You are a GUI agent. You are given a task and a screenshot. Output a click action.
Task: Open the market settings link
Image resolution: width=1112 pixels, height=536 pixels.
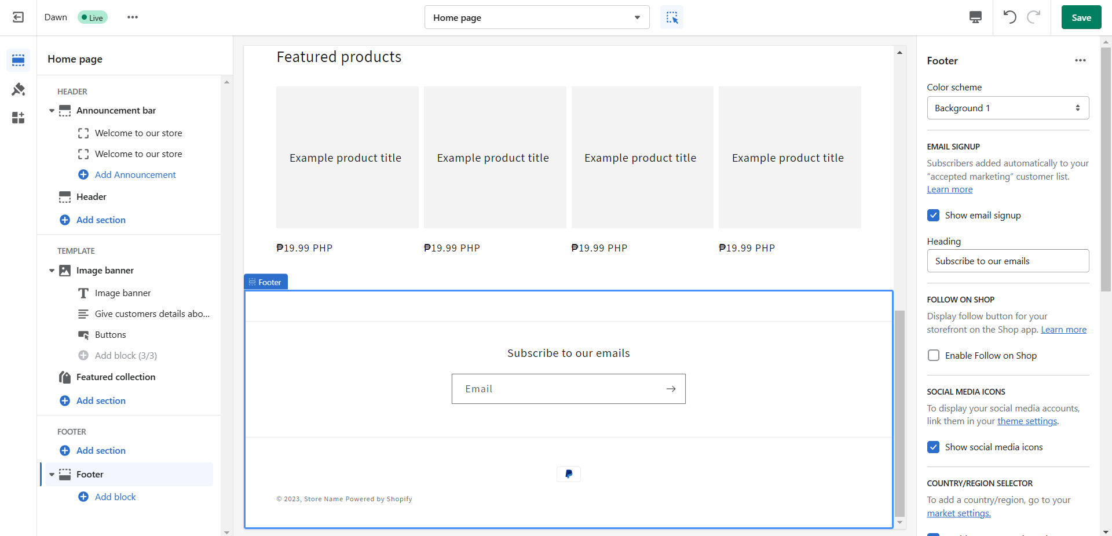(959, 513)
